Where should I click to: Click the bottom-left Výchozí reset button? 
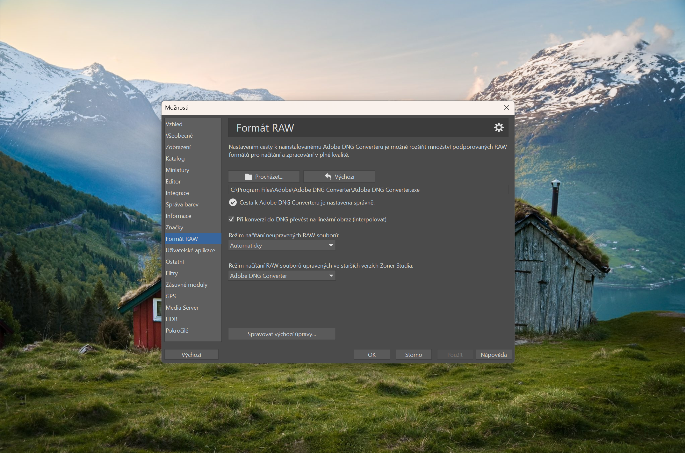click(x=191, y=355)
